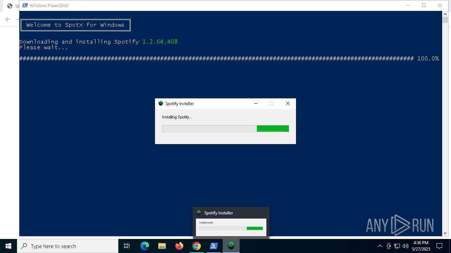Click the Spotify Installer preview thumbnail
This screenshot has width=451, height=253.
coord(231,227)
